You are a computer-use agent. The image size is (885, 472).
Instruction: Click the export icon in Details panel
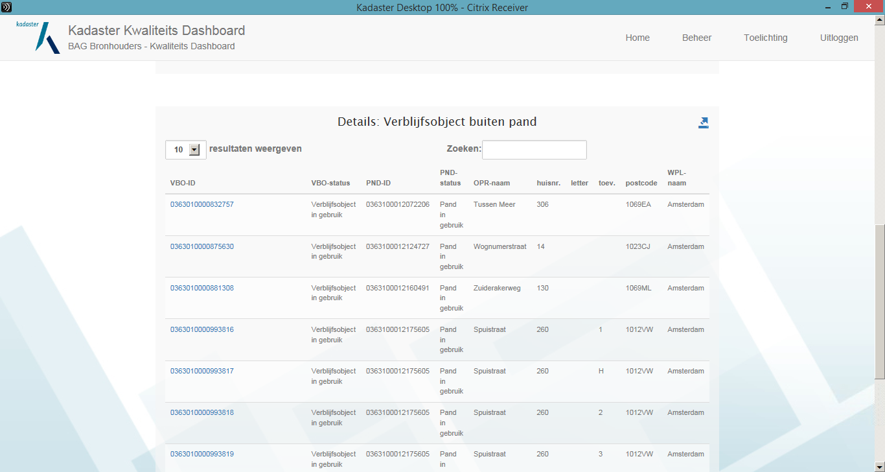[x=704, y=123]
